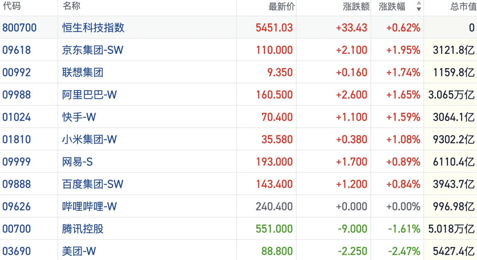This screenshot has height=260, width=477.
Task: Open stock code 09618 link
Action: (x=16, y=50)
